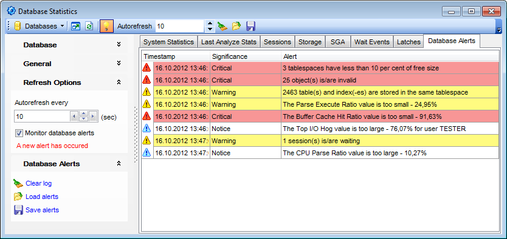This screenshot has width=507, height=239.
Task: Click the Load alerts link
Action: click(42, 197)
